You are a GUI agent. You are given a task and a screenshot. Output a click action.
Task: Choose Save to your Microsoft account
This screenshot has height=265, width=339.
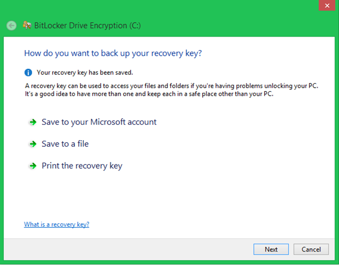coord(99,122)
